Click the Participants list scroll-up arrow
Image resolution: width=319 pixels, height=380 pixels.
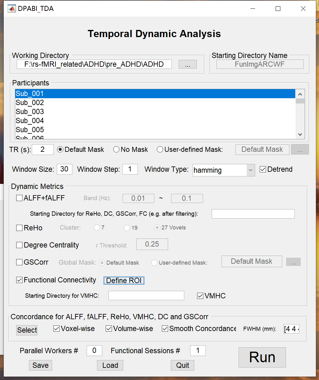click(300, 94)
